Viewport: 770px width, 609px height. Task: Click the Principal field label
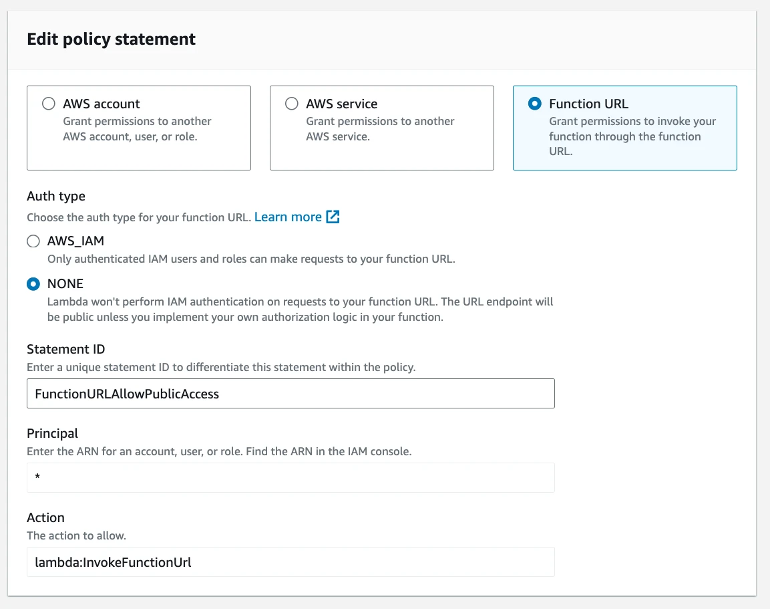pyautogui.click(x=52, y=433)
